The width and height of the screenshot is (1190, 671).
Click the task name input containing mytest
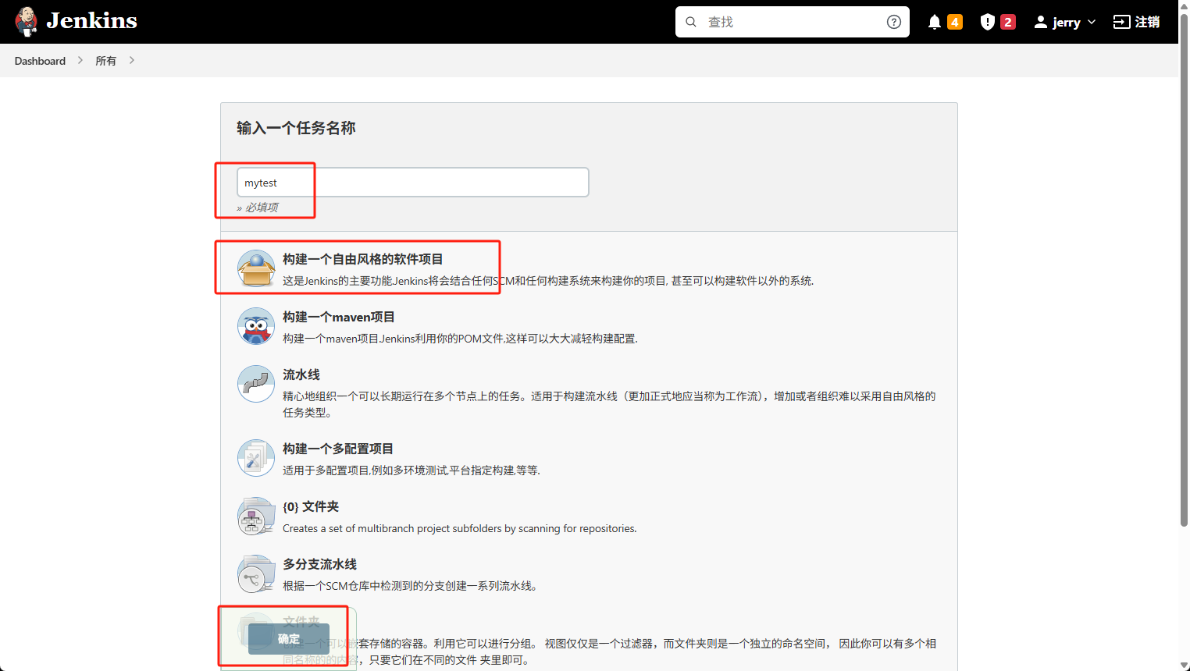(412, 182)
